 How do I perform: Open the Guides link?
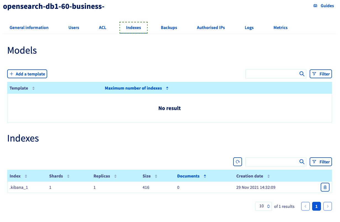coord(324,6)
